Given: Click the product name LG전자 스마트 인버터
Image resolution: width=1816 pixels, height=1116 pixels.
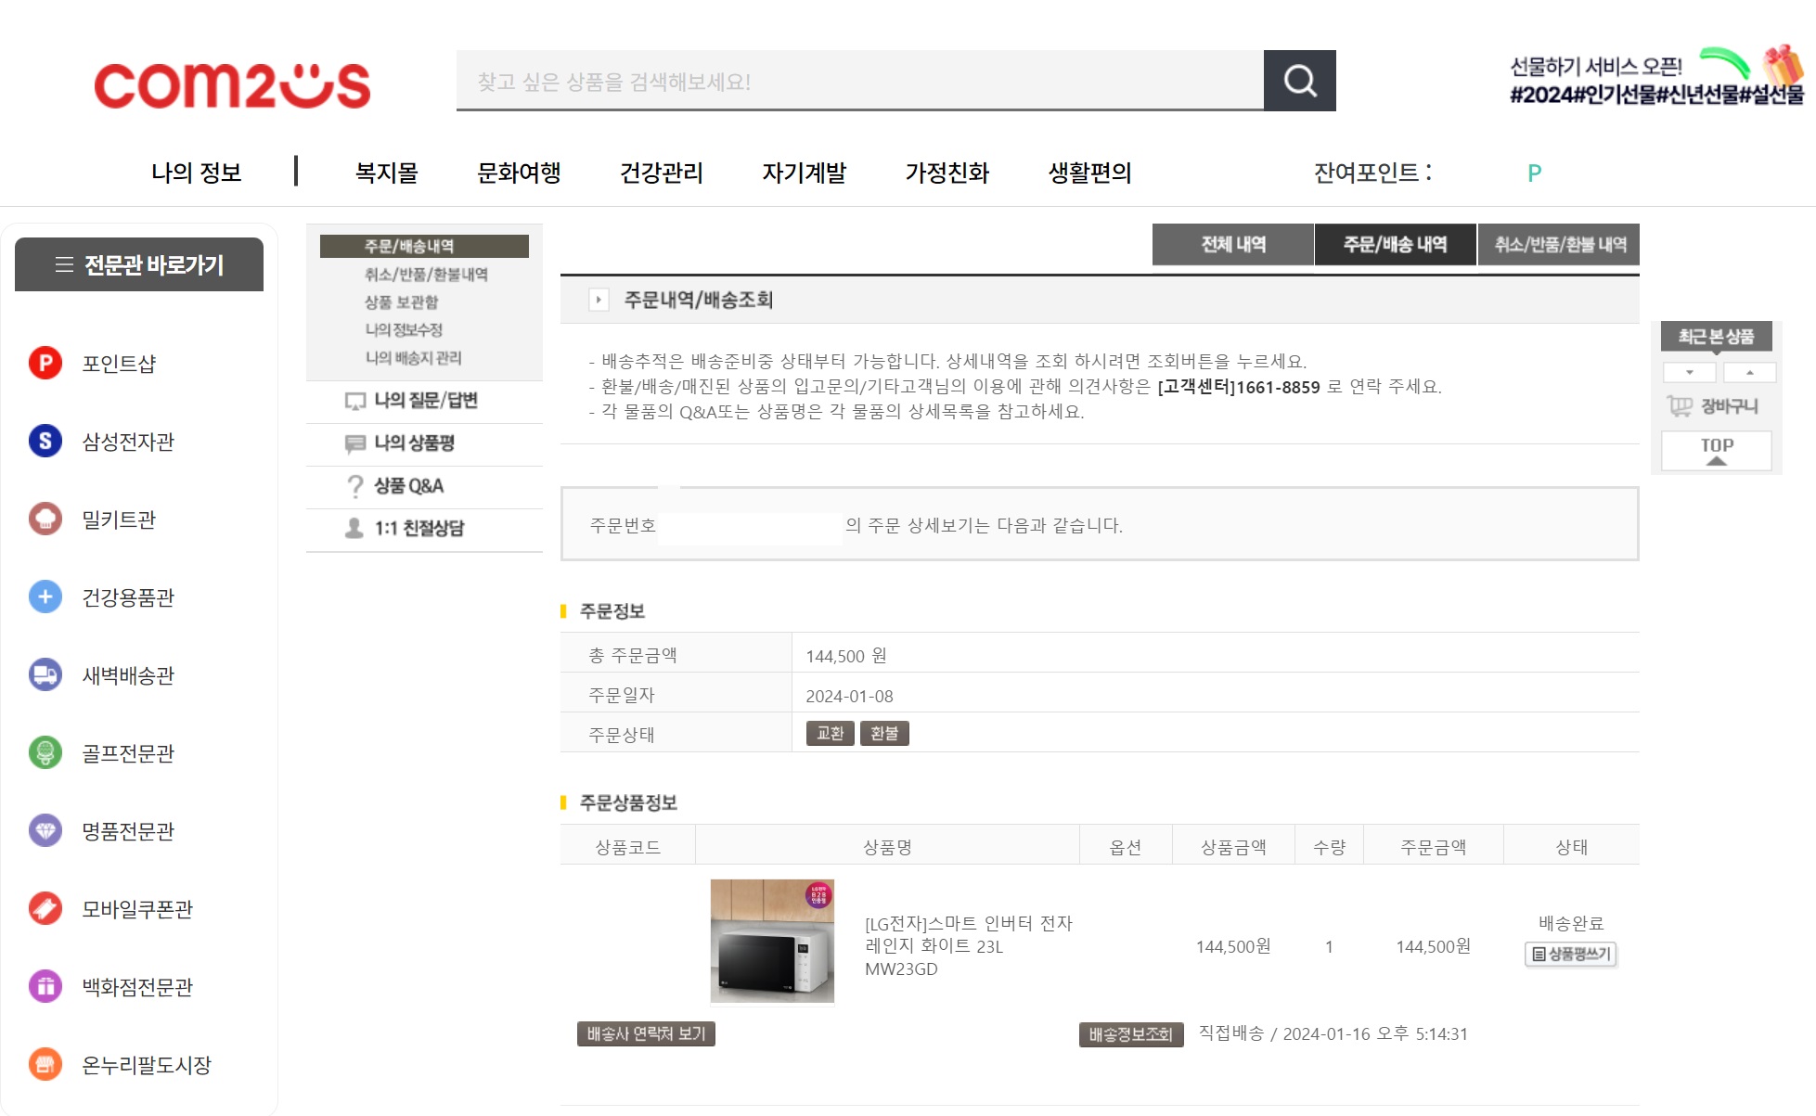Looking at the screenshot, I should 968,945.
